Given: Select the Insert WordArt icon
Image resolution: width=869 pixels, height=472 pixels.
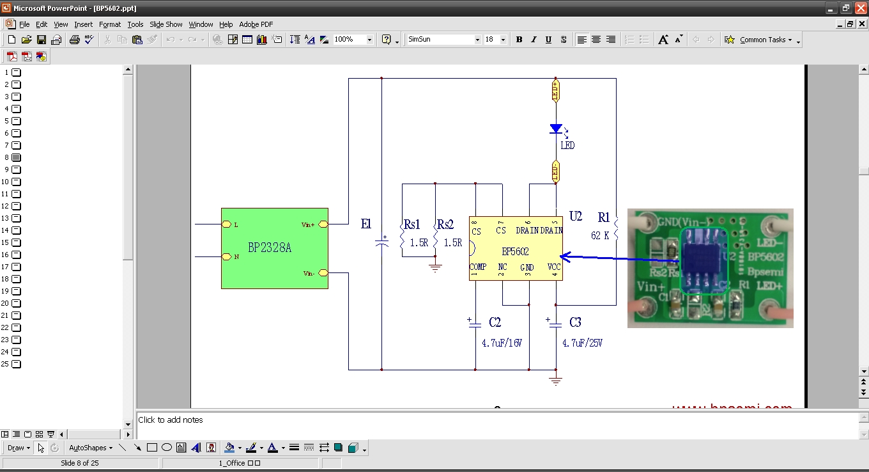Looking at the screenshot, I should point(196,448).
